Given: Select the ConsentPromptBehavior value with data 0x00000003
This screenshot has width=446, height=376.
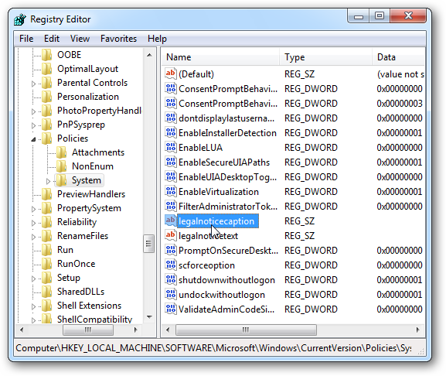Looking at the screenshot, I should [228, 104].
